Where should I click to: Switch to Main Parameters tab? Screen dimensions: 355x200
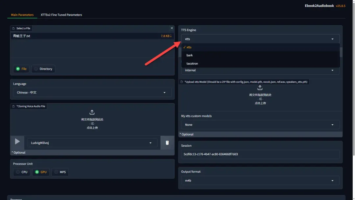click(x=22, y=15)
